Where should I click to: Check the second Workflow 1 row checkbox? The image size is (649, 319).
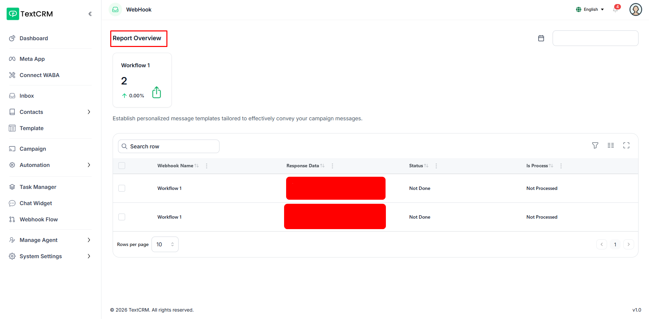[x=122, y=217]
